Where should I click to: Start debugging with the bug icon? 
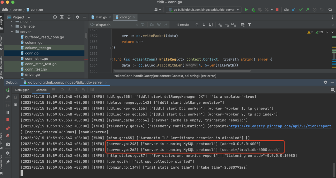tap(254, 10)
